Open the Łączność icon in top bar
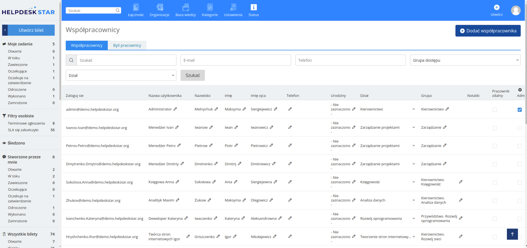Image resolution: width=527 pixels, height=248 pixels. (x=136, y=7)
